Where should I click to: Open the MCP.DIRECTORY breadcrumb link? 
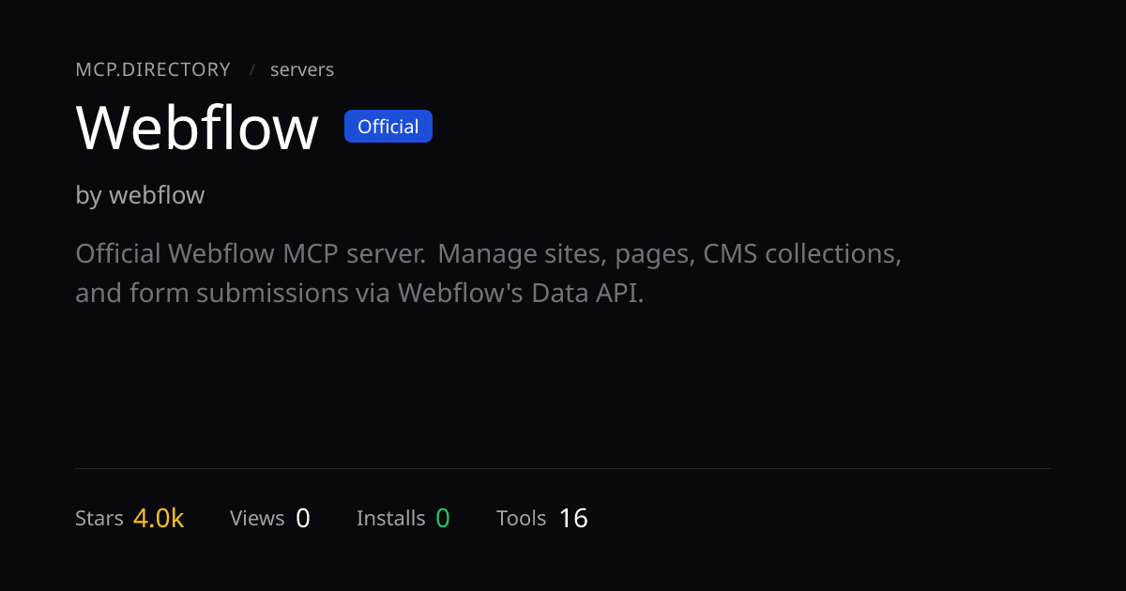(x=153, y=69)
